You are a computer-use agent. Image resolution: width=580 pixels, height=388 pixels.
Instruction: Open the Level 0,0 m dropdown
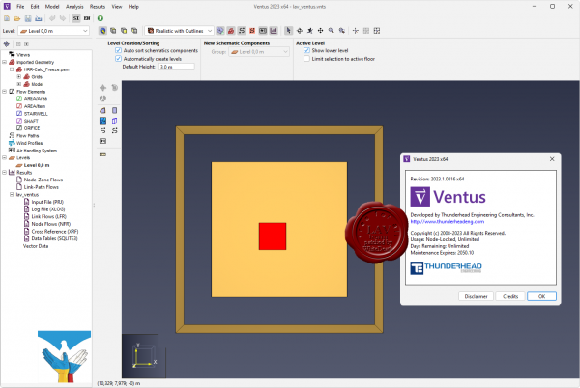[53, 31]
